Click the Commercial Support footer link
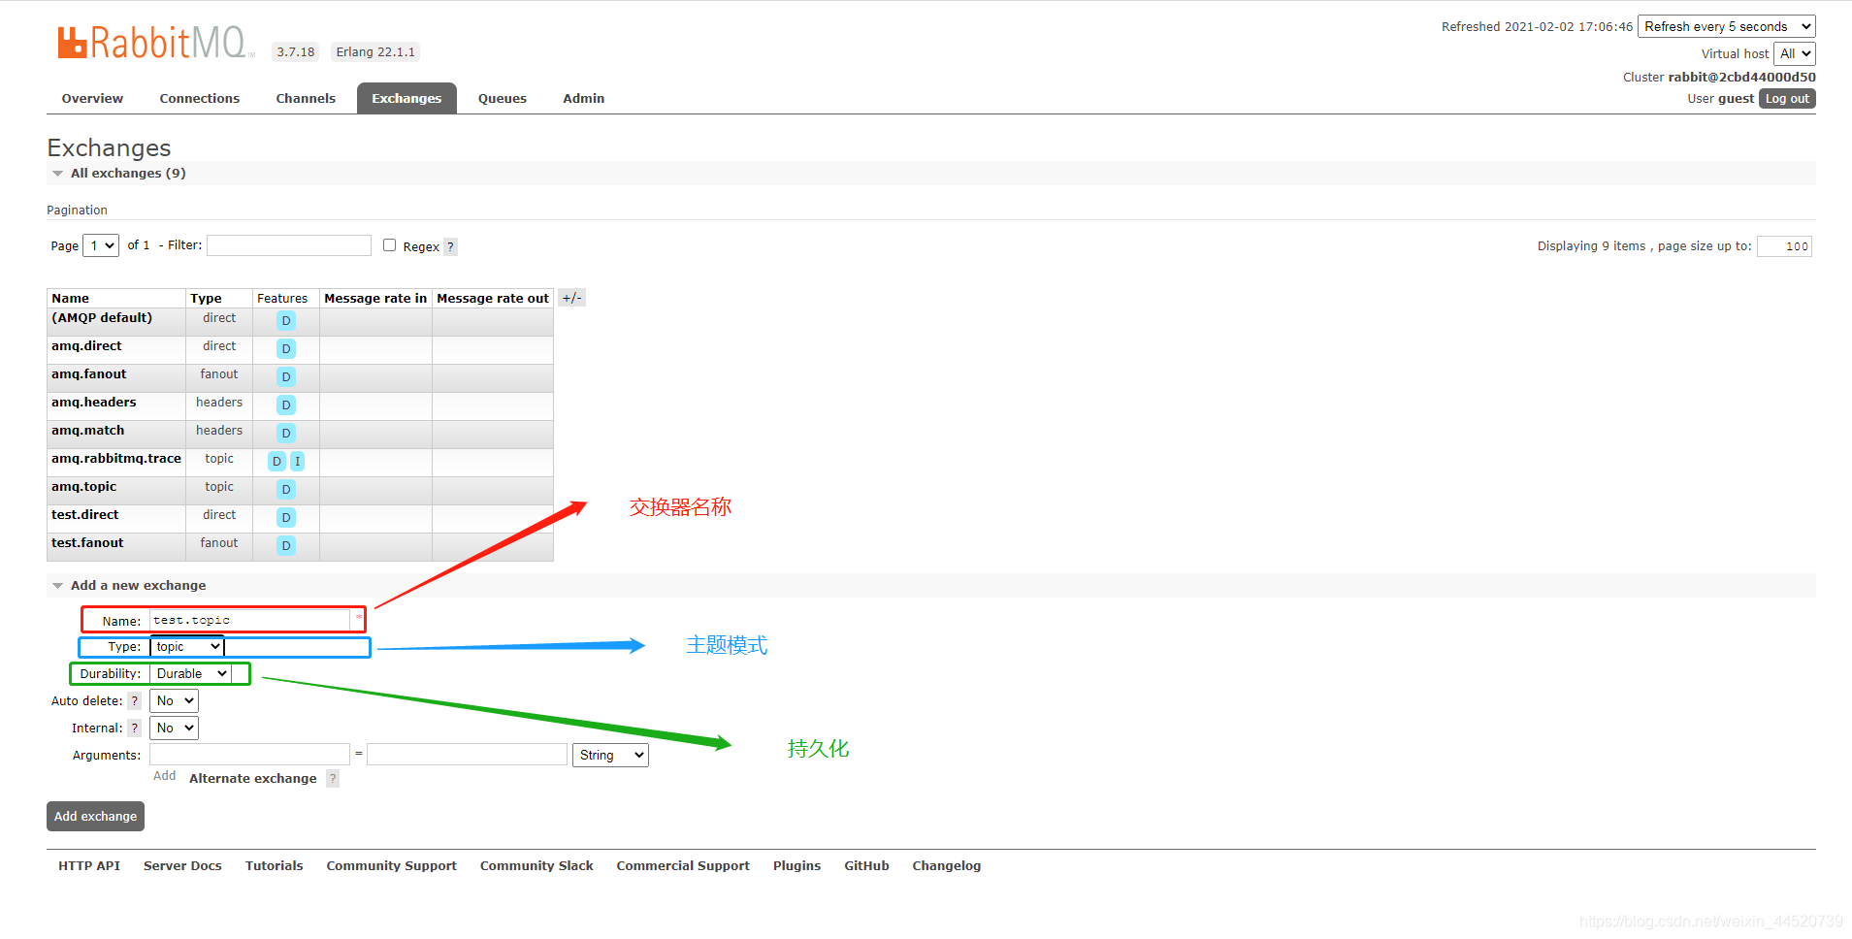 pyautogui.click(x=683, y=866)
